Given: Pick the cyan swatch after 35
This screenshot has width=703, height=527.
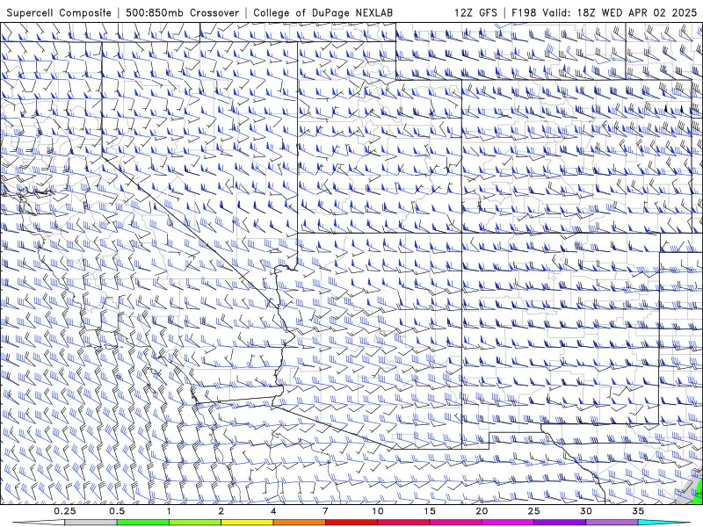Looking at the screenshot, I should point(663,523).
